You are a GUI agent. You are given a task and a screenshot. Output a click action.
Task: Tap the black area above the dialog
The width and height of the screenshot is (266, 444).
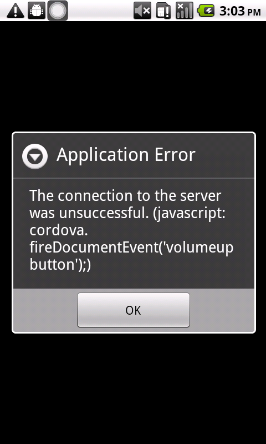(133, 77)
